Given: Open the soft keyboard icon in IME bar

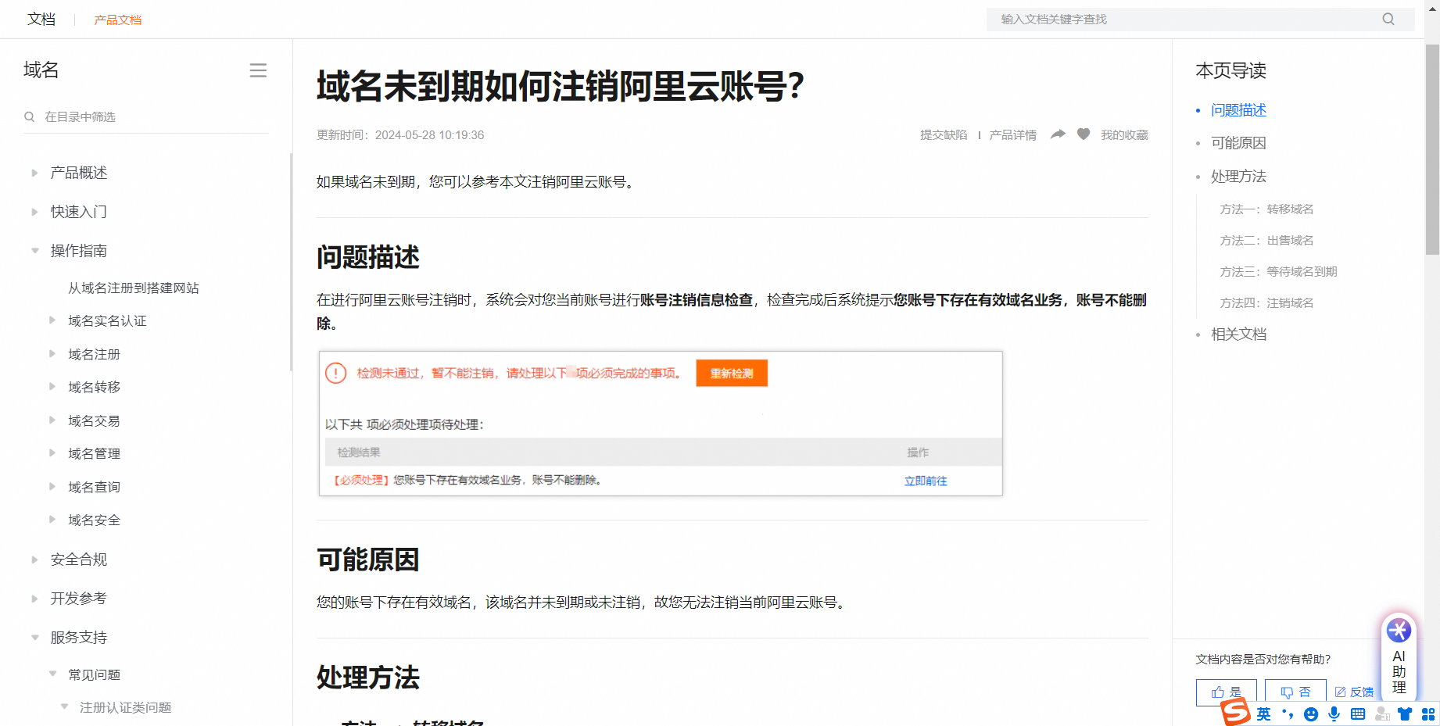Looking at the screenshot, I should (1358, 714).
